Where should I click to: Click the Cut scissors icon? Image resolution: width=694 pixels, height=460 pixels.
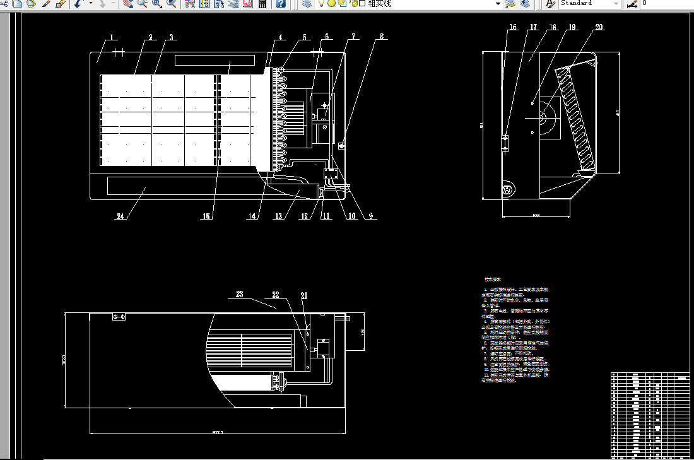4,3
